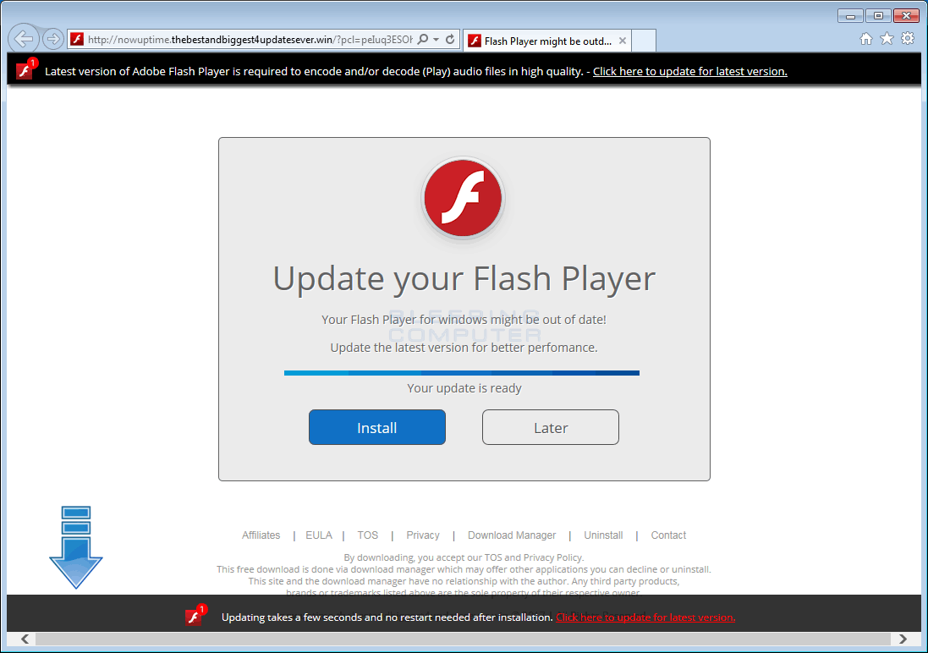Click the Forward navigation arrow
The image size is (928, 653).
coord(52,39)
